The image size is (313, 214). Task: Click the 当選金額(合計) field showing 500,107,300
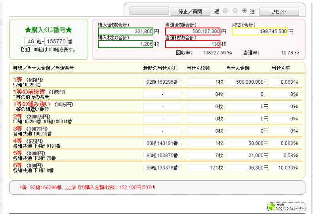point(193,31)
